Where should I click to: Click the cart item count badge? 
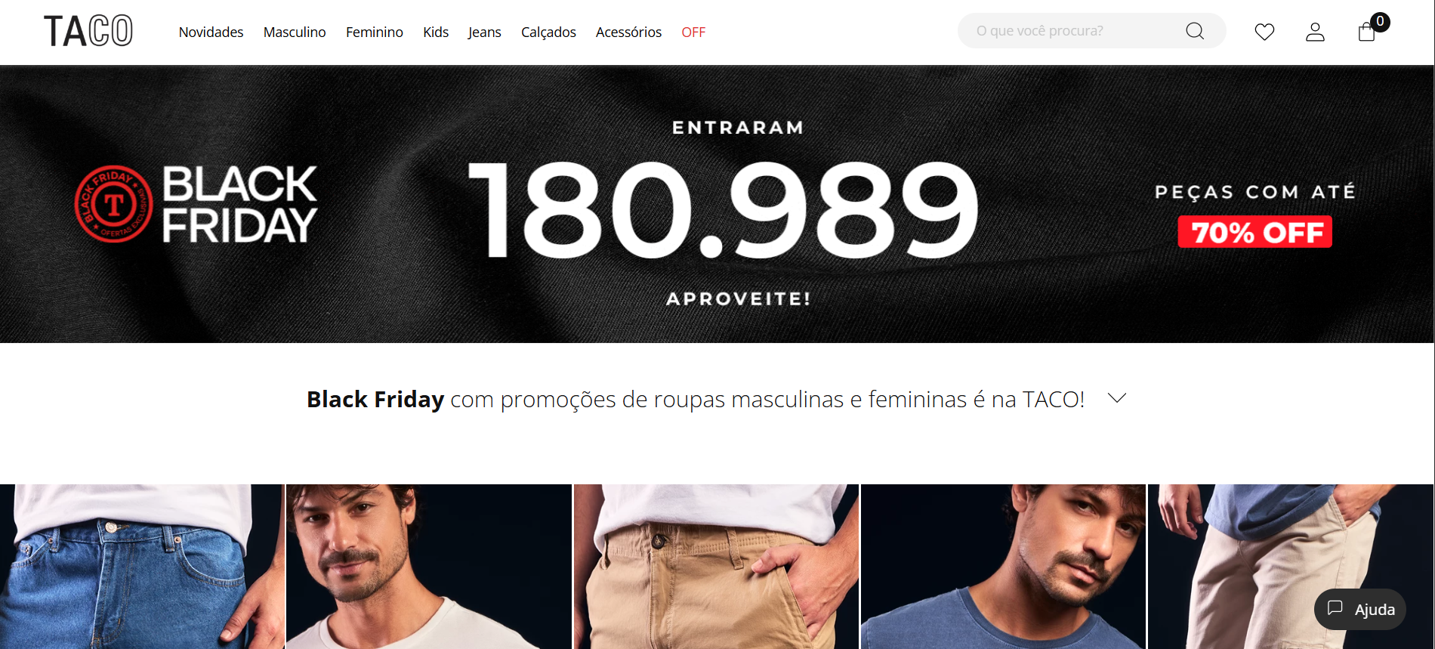(x=1380, y=21)
